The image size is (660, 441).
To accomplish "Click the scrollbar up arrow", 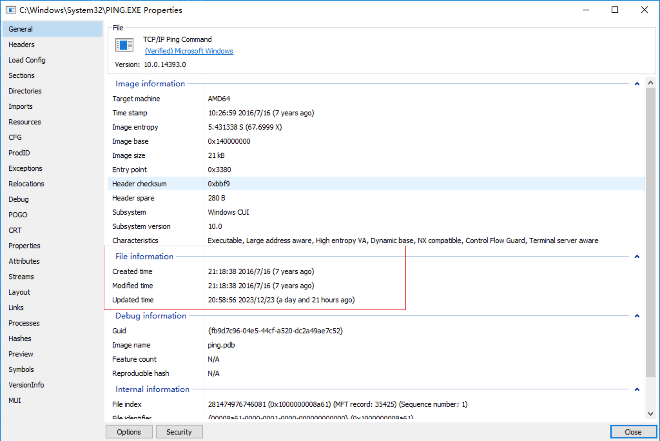I will 650,83.
